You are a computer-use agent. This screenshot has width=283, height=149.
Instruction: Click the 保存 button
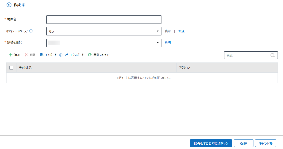coord(243,143)
